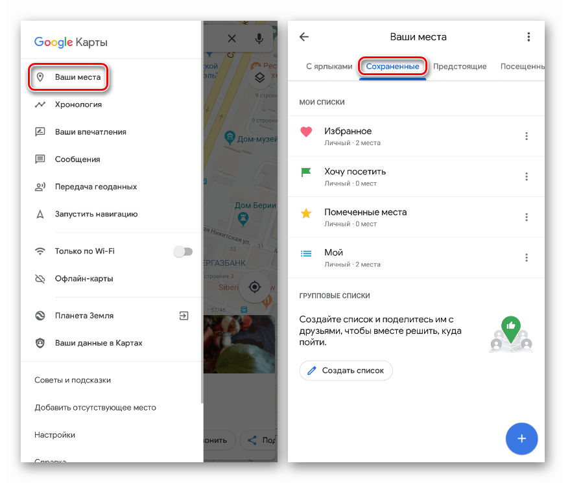This screenshot has width=570, height=483.
Task: Click the Google Карты logo
Action: click(x=71, y=42)
